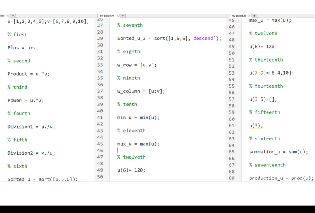Close the My_project.m tab in the right pane
This screenshot has height=213, width=315.
[248, 16]
